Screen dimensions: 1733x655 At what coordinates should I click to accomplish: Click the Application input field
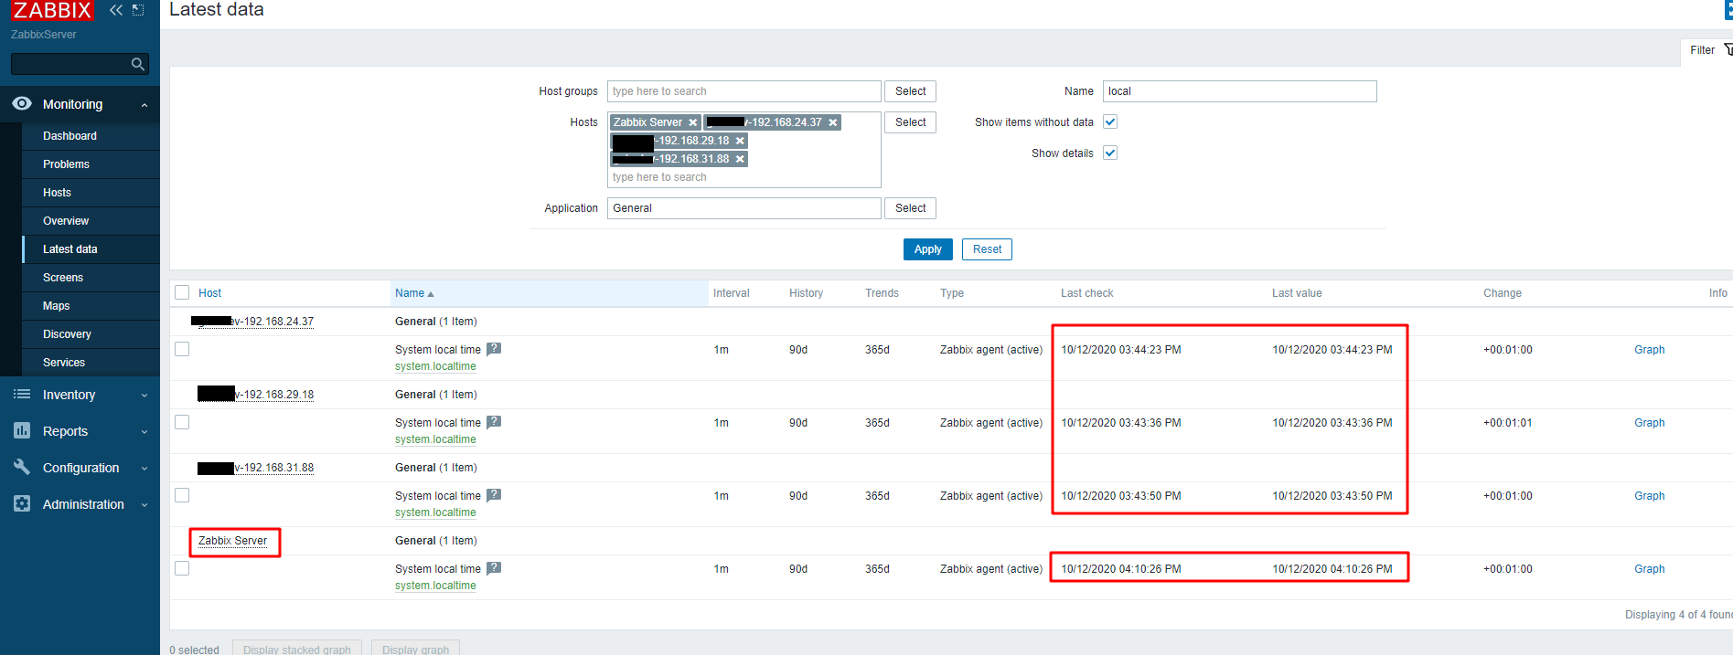[x=743, y=208]
